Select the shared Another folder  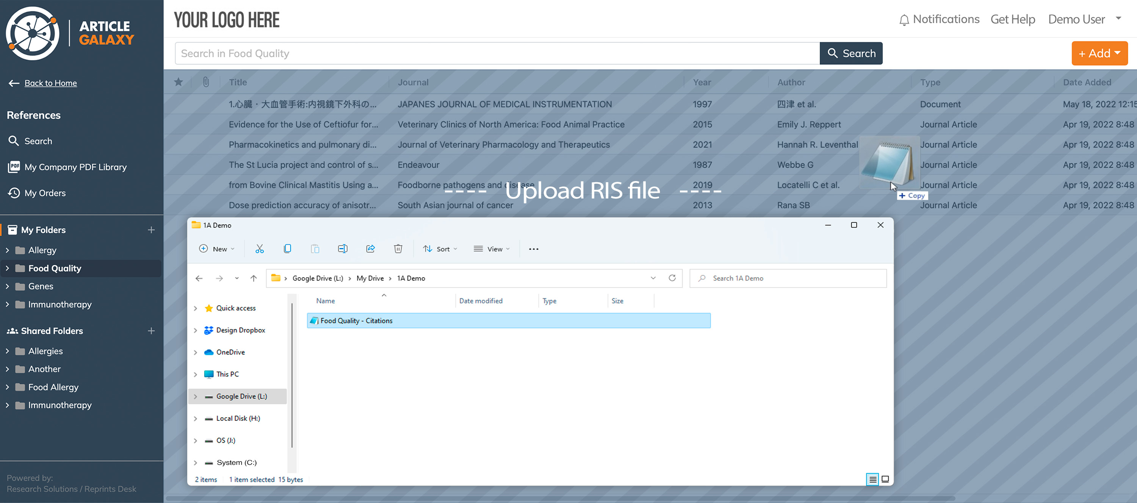(45, 369)
